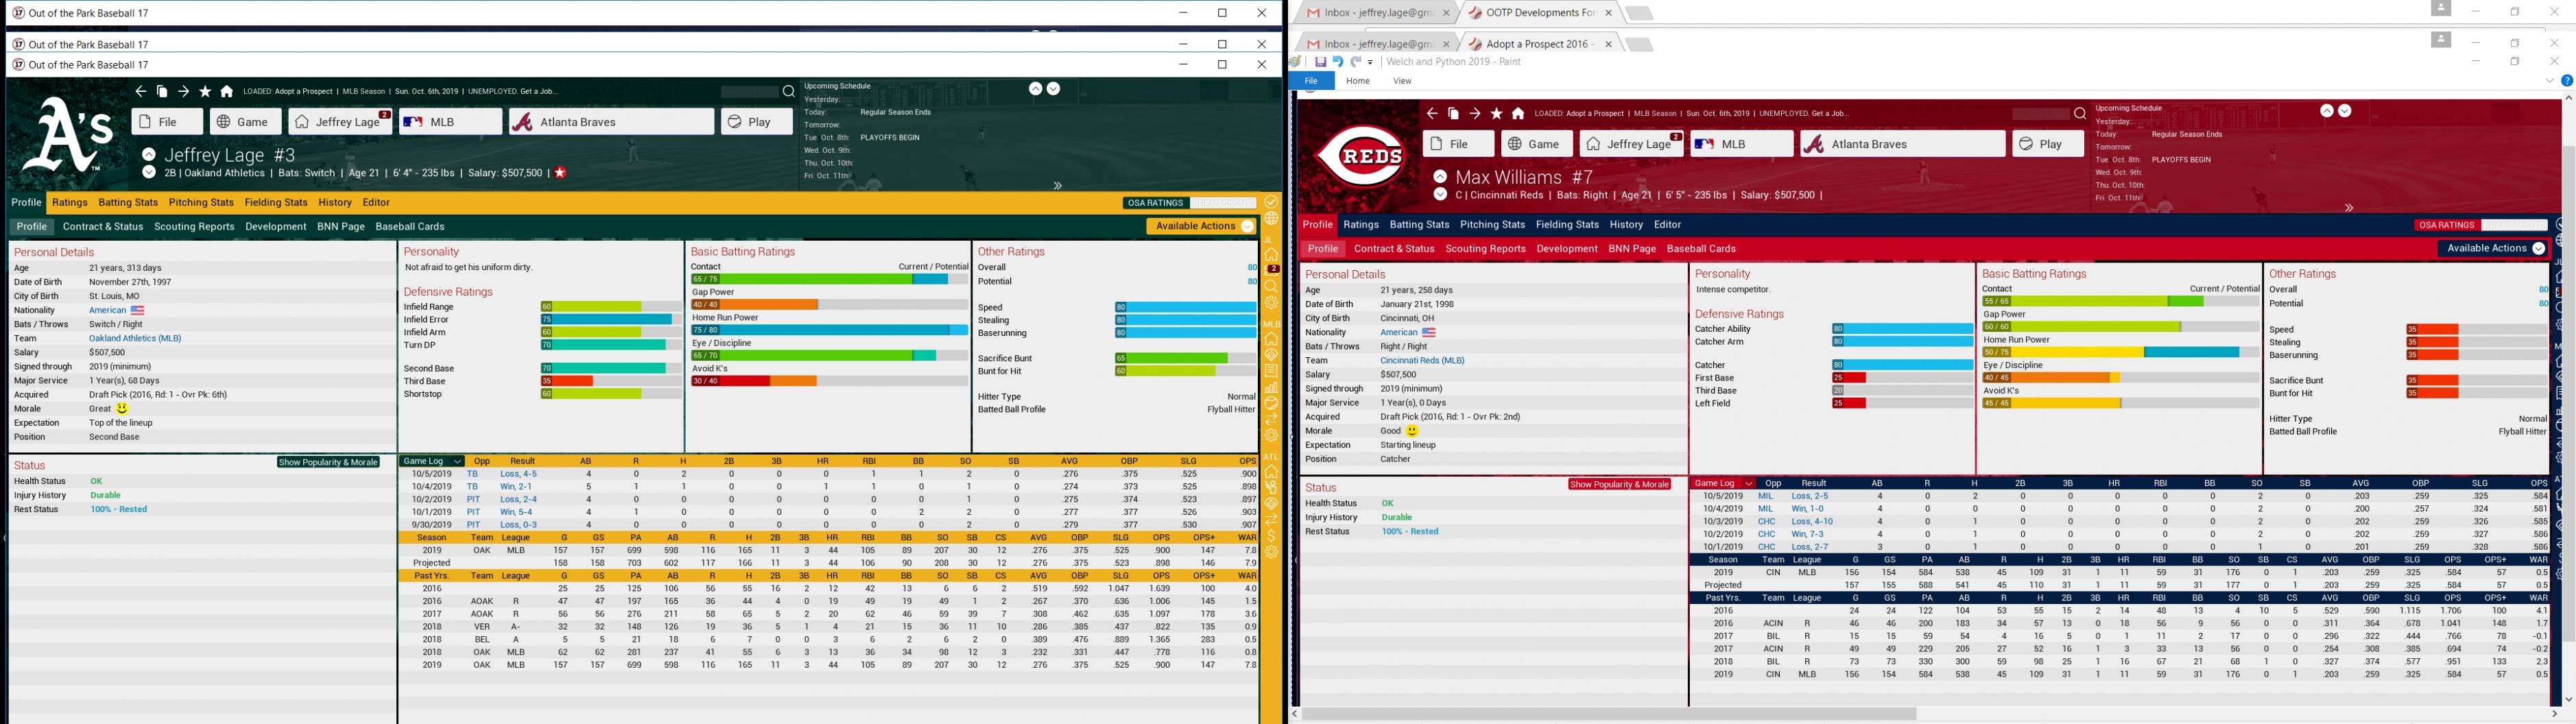The width and height of the screenshot is (2576, 724).
Task: Open Game Log dropdown in Athletics window
Action: [x=432, y=461]
